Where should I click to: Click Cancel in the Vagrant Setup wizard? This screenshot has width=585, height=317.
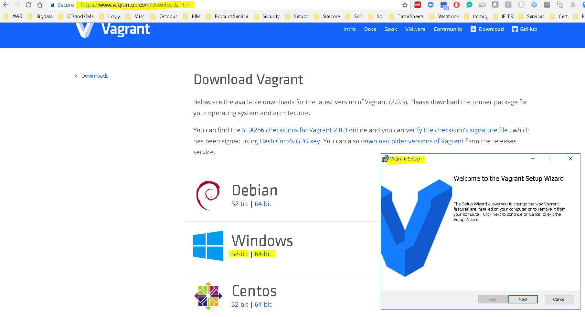pyautogui.click(x=559, y=299)
